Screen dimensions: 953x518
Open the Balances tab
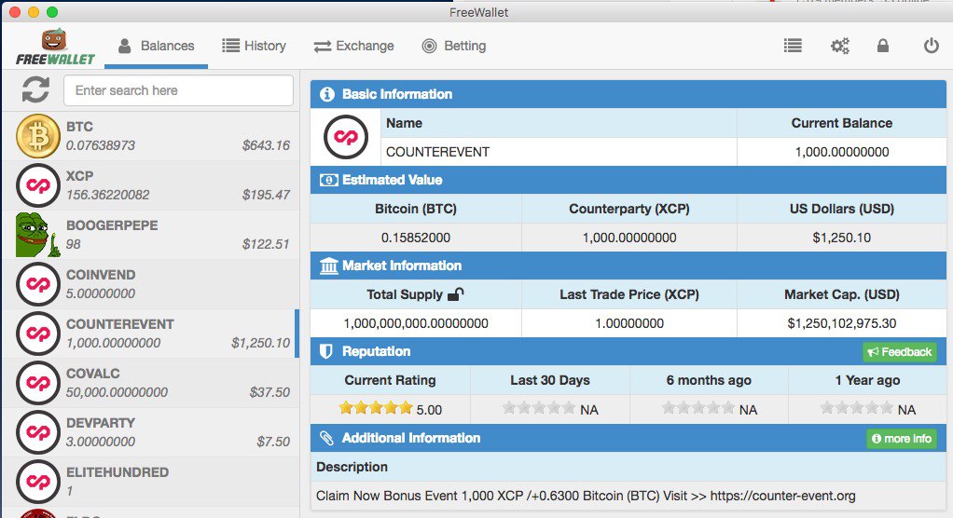pos(157,47)
